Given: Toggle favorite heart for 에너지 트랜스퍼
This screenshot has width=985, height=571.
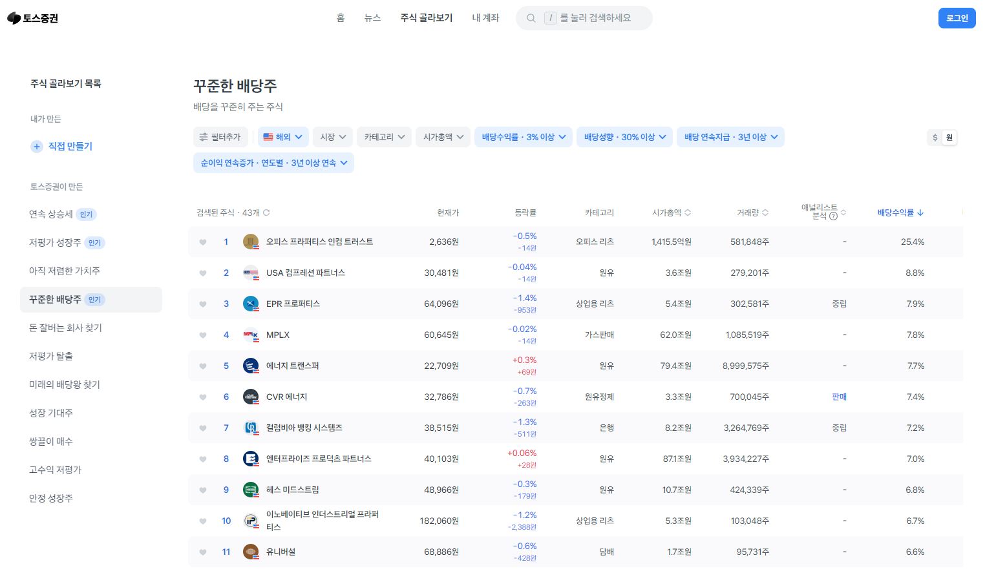Looking at the screenshot, I should [203, 366].
